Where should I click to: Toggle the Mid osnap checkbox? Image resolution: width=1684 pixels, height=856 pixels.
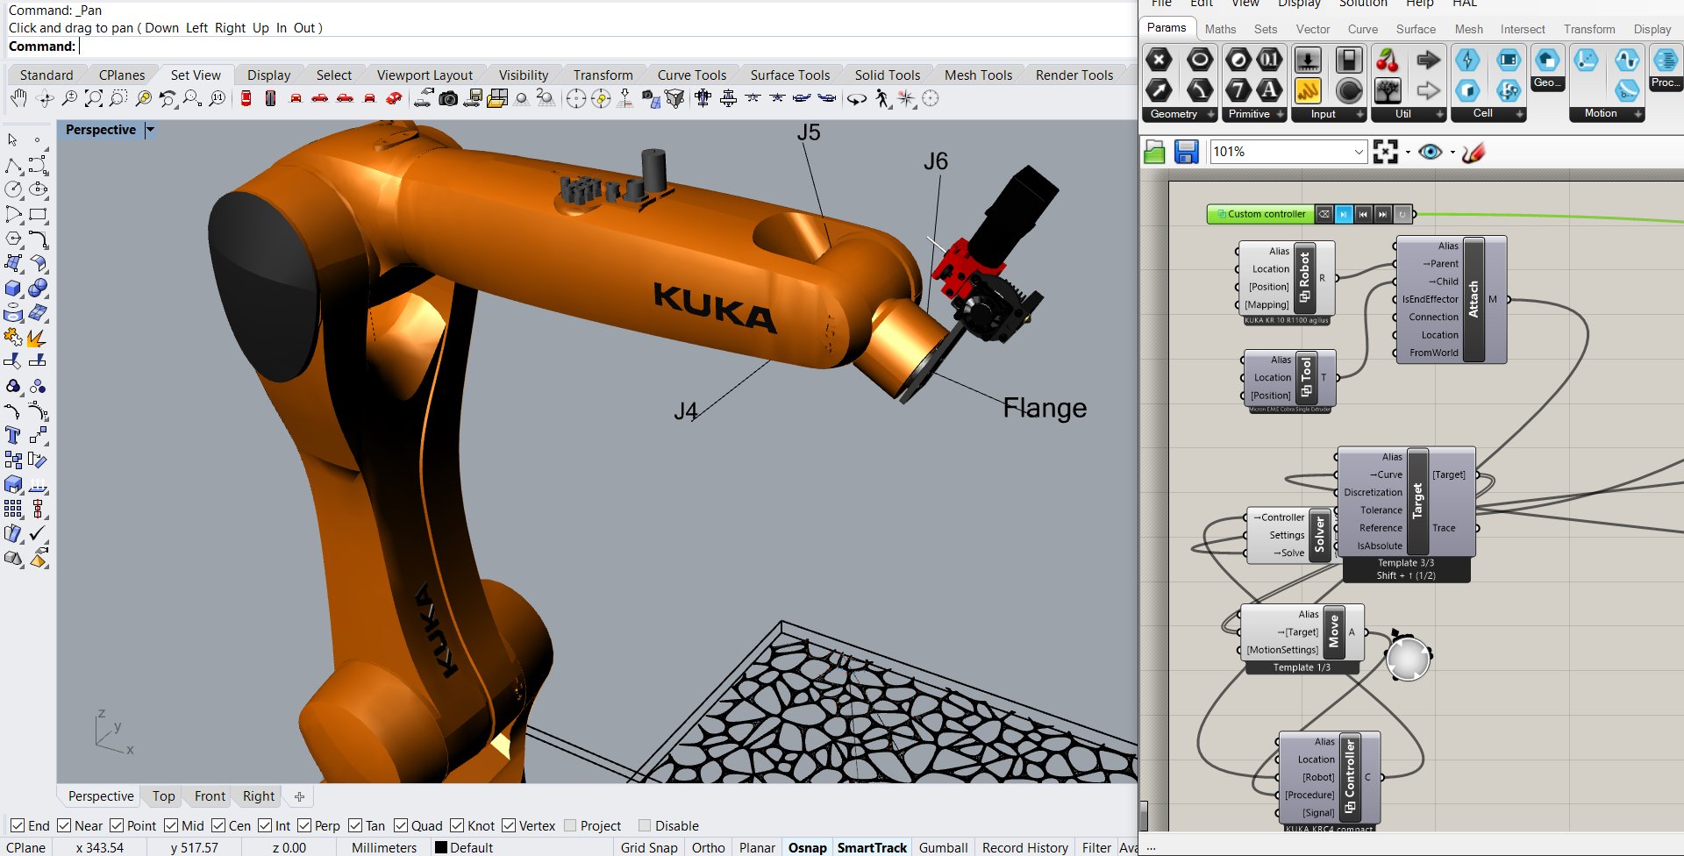(x=171, y=825)
